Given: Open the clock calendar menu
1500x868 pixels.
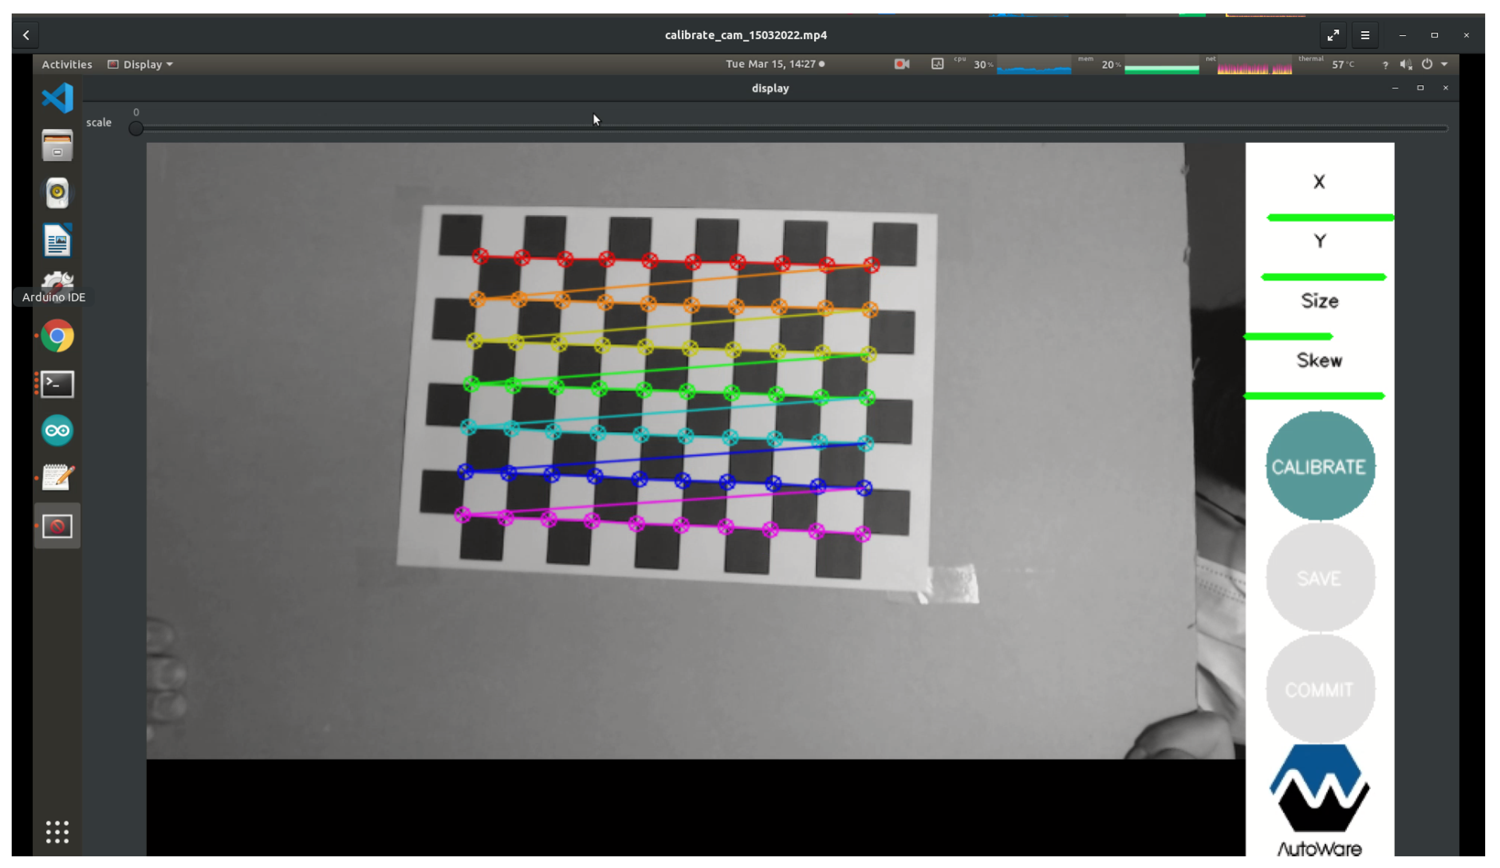Looking at the screenshot, I should point(774,64).
